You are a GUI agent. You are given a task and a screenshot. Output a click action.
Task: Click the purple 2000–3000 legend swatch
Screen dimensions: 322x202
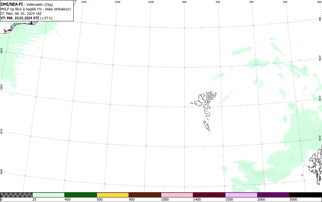pyautogui.click(x=273, y=195)
